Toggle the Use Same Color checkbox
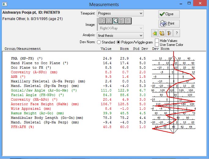This screenshot has height=159, width=209. (x=157, y=45)
